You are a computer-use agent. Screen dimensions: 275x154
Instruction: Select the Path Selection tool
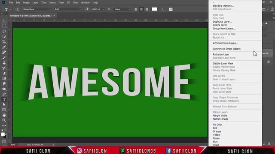[x=4, y=104]
